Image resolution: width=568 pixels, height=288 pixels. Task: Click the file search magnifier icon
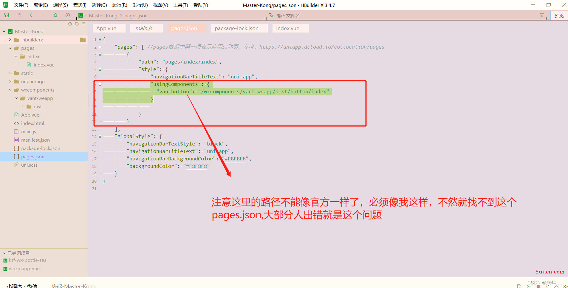point(271,16)
